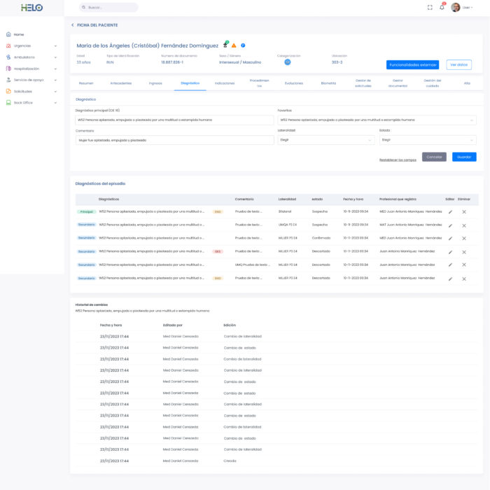Edit the Principal diagnosis row
The height and width of the screenshot is (490, 490).
450,211
